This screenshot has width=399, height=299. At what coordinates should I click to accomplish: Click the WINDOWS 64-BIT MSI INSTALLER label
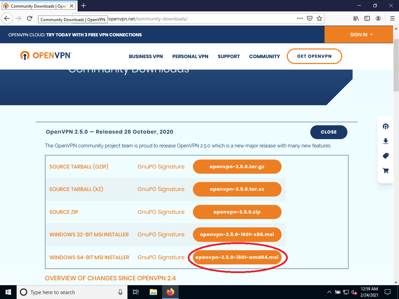(x=89, y=257)
